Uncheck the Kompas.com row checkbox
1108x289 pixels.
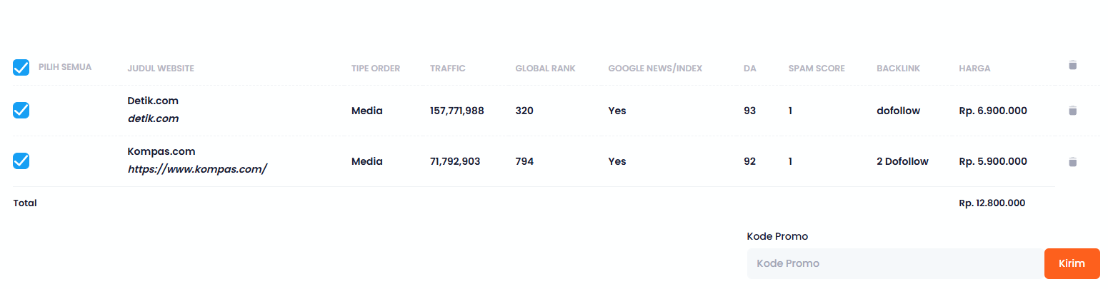(x=21, y=161)
